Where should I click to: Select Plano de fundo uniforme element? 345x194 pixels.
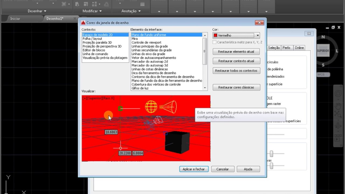[167, 35]
